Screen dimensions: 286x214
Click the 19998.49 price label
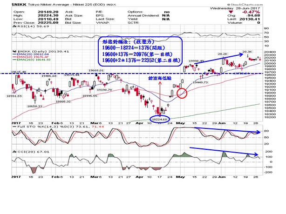(196, 61)
